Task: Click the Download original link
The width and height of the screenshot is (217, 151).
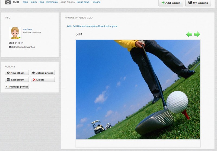Action: 108,26
